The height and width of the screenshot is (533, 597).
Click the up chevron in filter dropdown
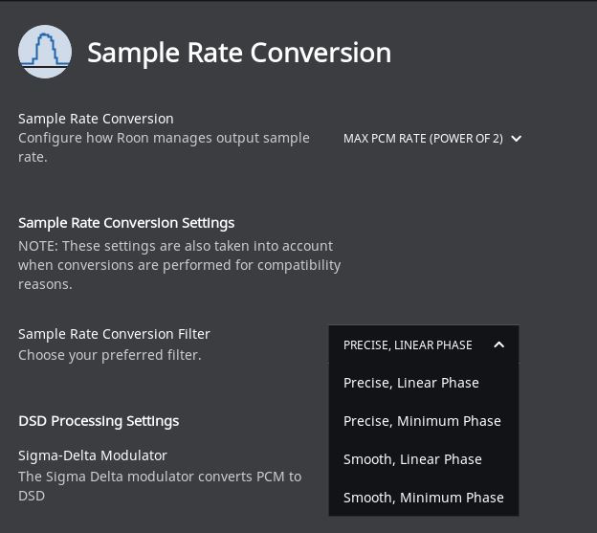(498, 344)
